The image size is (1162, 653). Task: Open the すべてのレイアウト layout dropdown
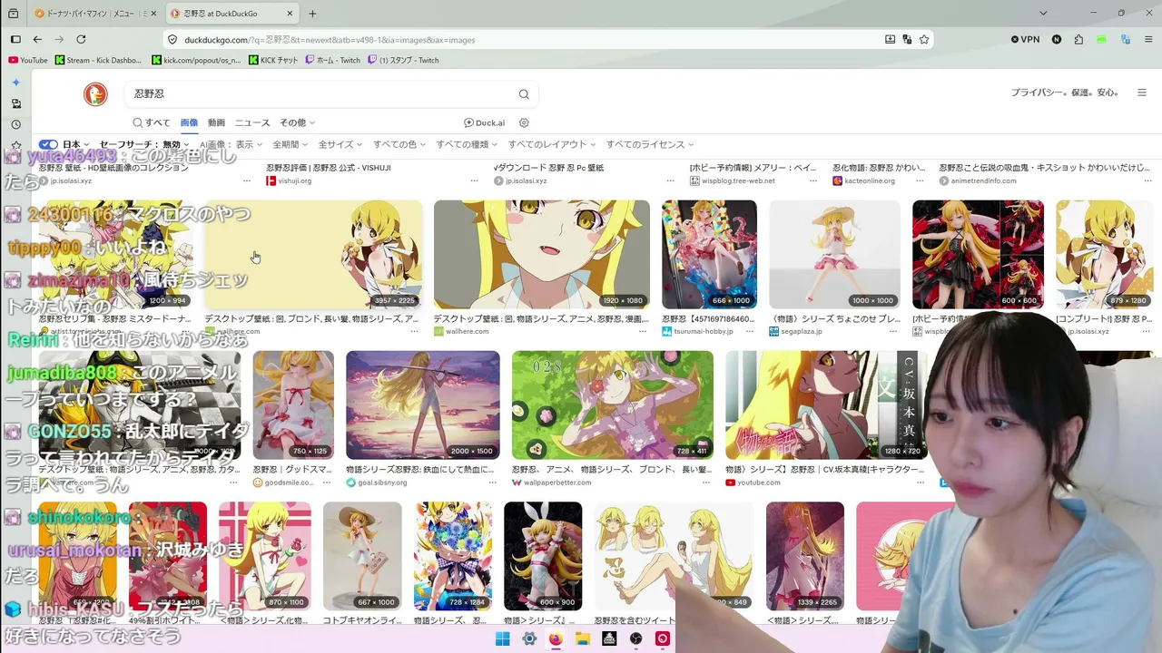point(552,145)
